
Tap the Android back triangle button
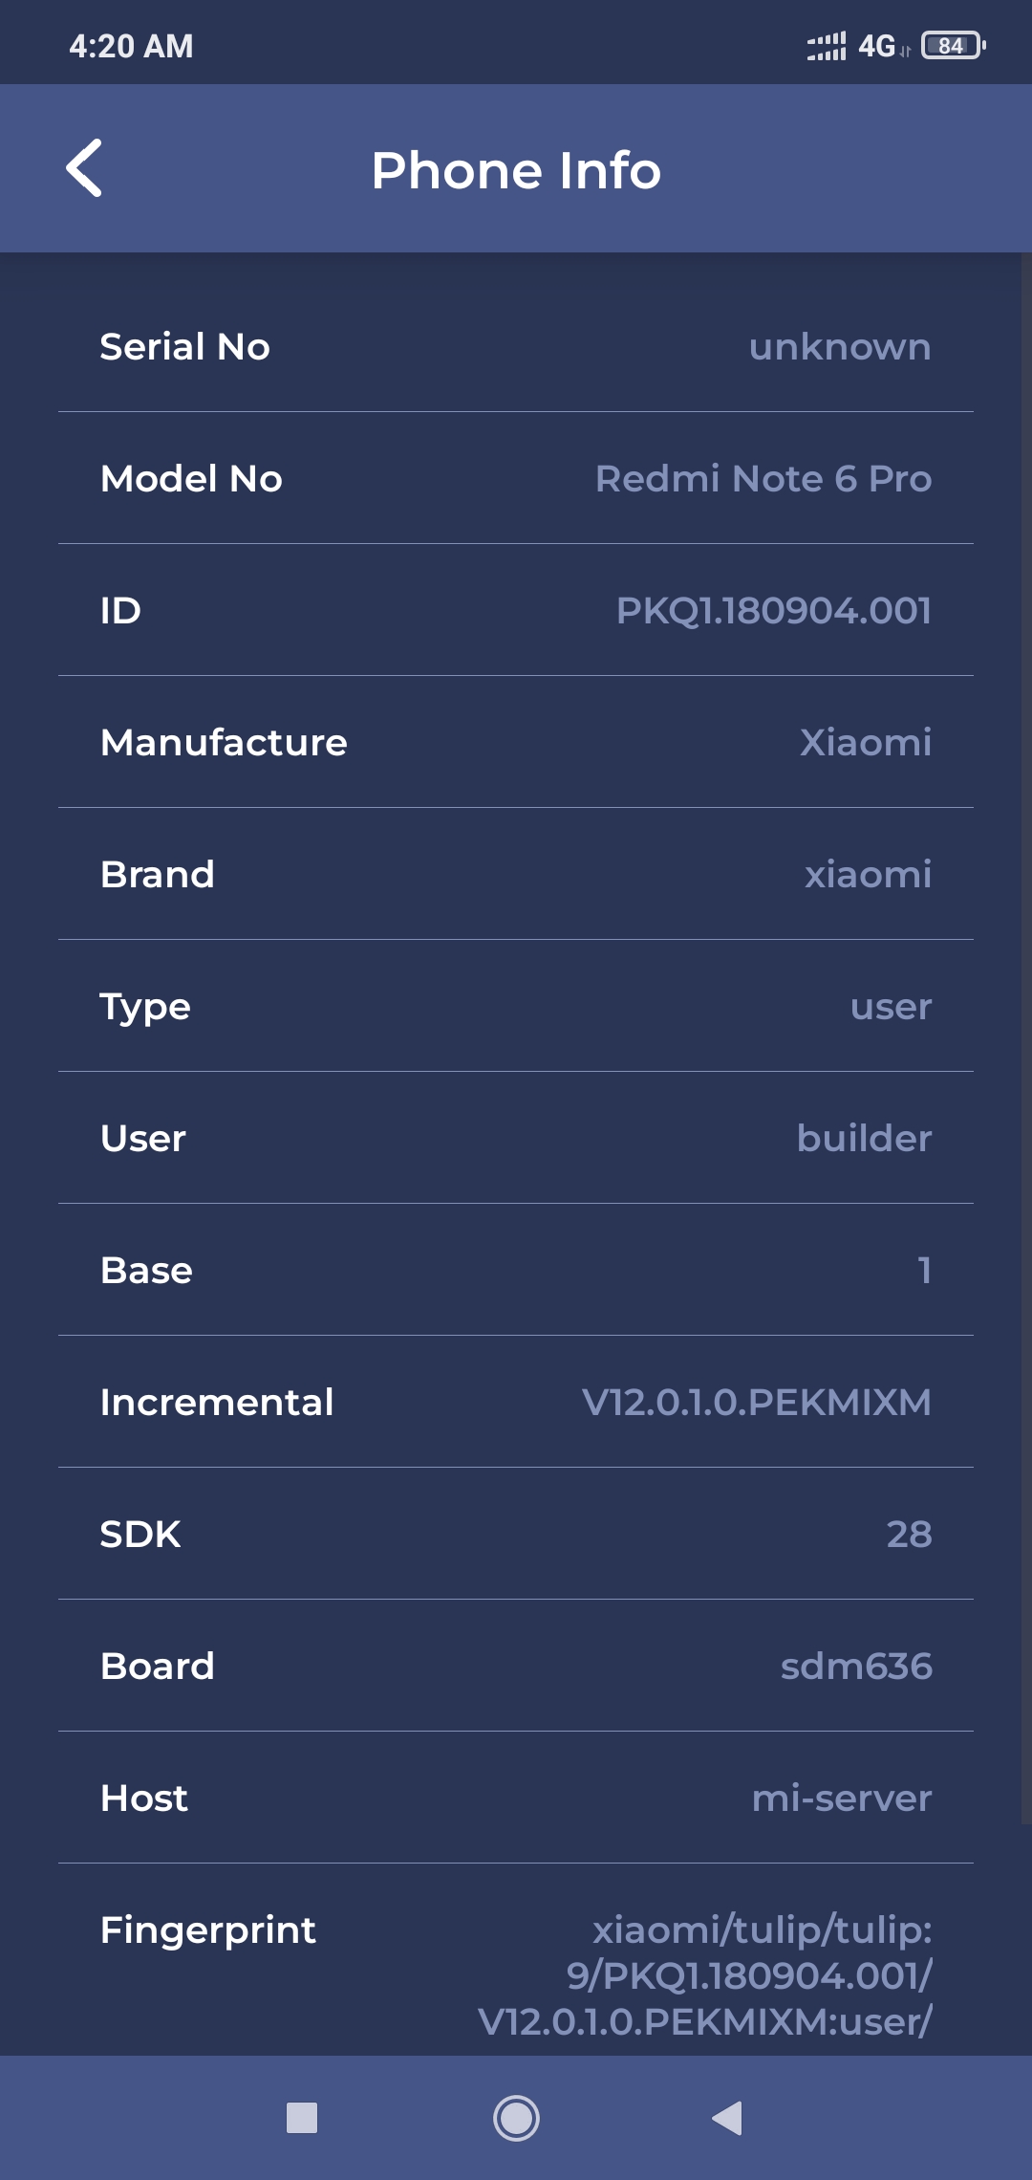click(727, 2118)
